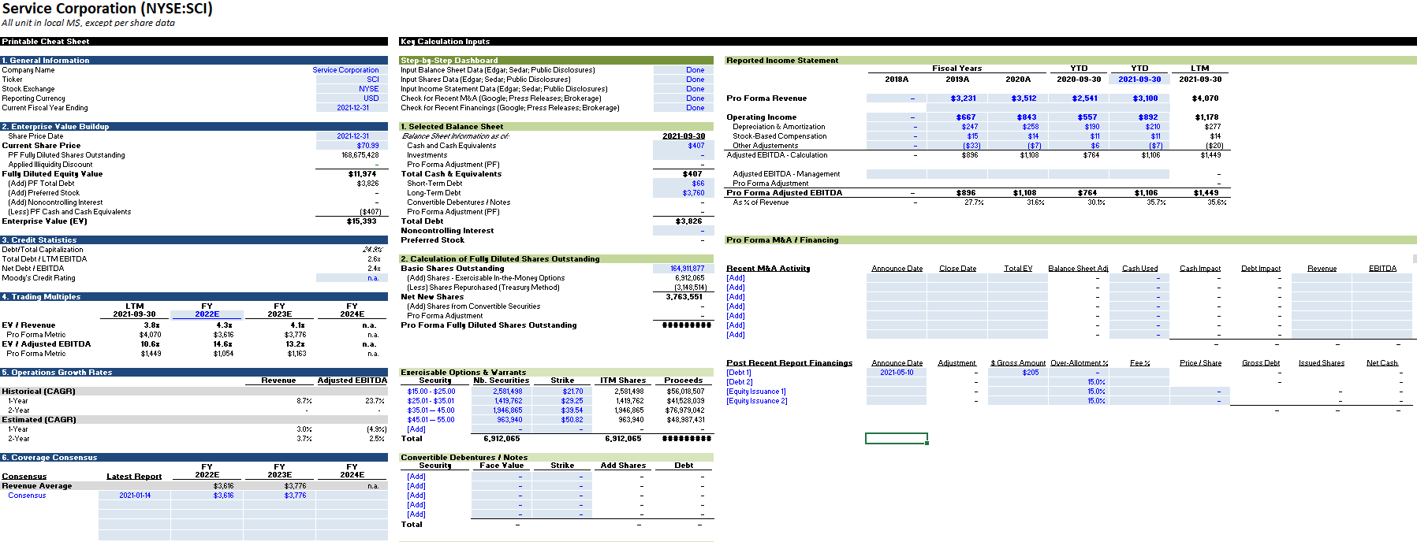Screen dimensions: 1417x542
Task: Select the YTD 2021-09-30 Operating Income $892
Action: (1139, 117)
